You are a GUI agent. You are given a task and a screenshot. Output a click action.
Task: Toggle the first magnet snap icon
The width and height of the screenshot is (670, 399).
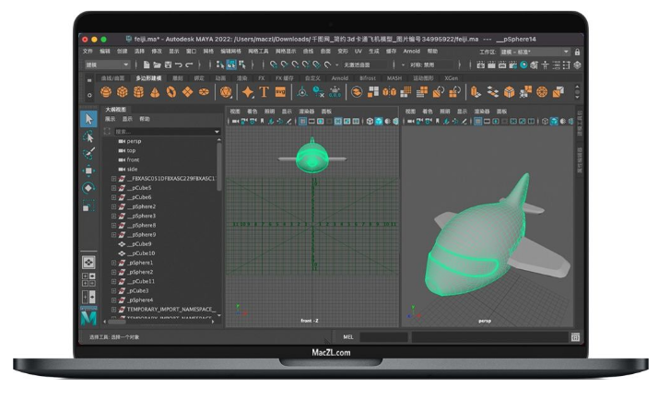(274, 65)
